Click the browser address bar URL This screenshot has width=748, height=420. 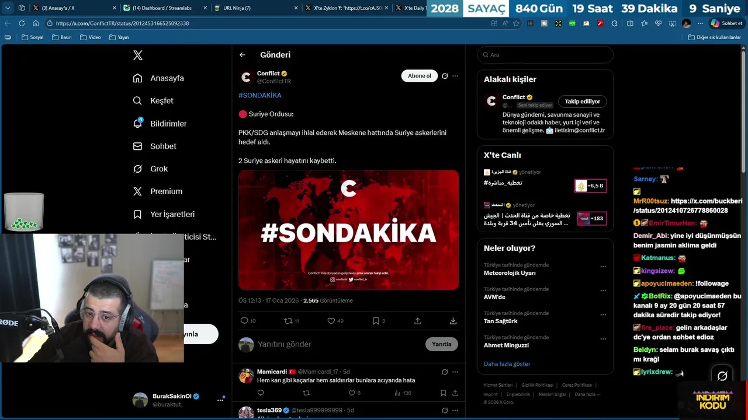tap(122, 23)
